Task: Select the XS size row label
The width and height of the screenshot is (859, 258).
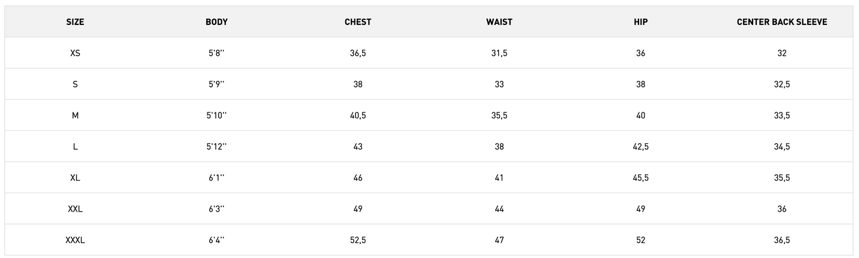Action: point(75,53)
